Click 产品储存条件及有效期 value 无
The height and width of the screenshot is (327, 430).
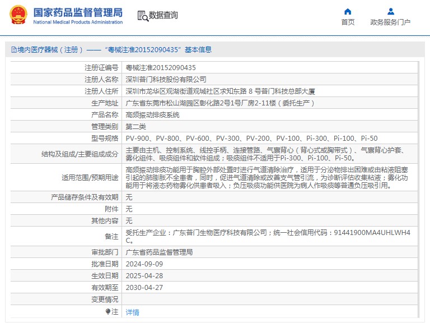point(129,197)
